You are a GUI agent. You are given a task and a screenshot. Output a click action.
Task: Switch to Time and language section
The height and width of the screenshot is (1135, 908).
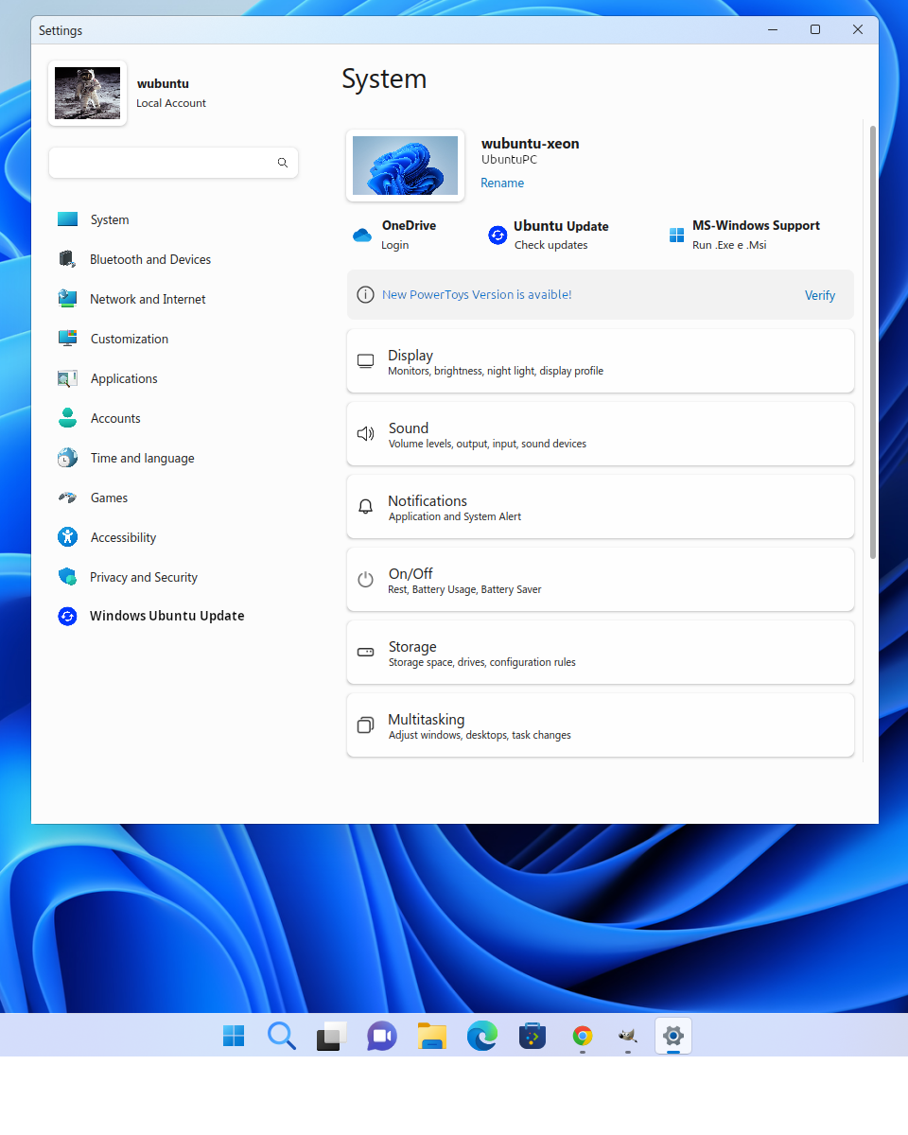[142, 458]
